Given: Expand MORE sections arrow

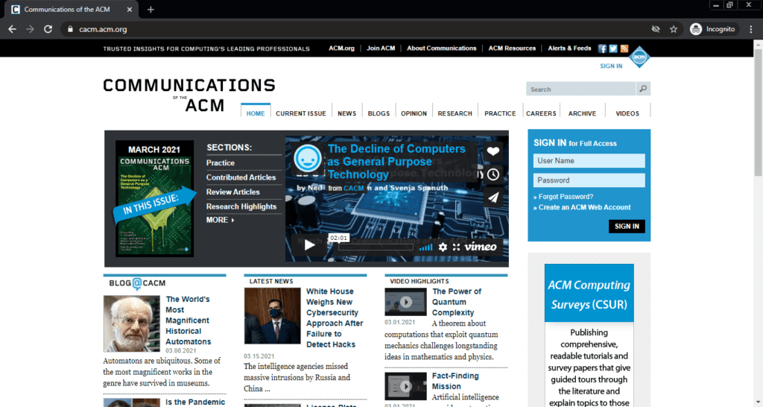Looking at the screenshot, I should pos(220,220).
